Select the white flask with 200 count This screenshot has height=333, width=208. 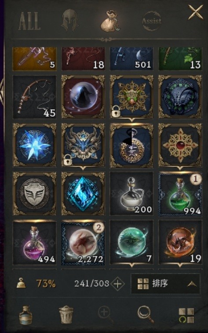coord(131,193)
